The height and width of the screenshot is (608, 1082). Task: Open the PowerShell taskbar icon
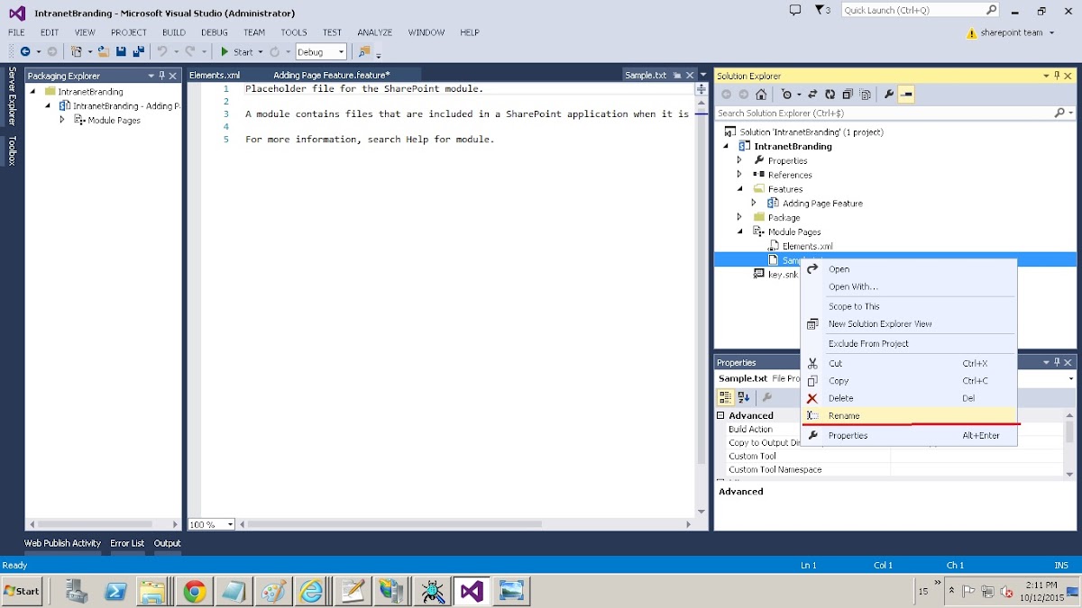coord(115,591)
